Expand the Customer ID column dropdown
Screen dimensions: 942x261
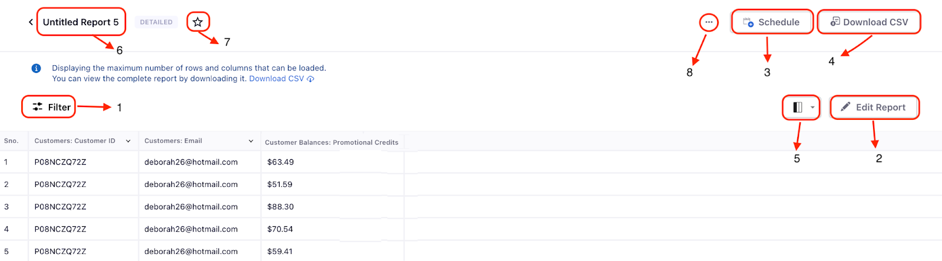[128, 141]
